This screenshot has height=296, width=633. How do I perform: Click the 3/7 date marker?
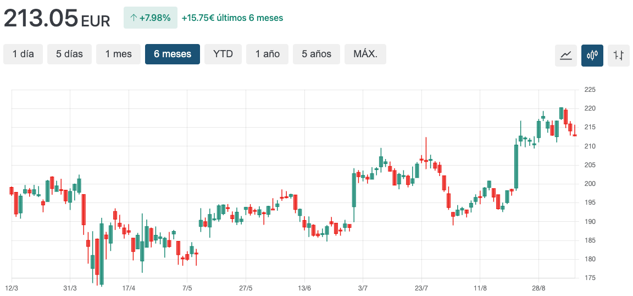click(363, 288)
